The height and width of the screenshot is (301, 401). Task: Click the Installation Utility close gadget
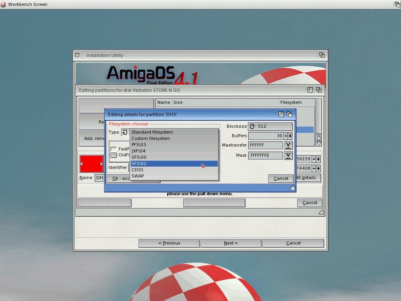click(77, 55)
